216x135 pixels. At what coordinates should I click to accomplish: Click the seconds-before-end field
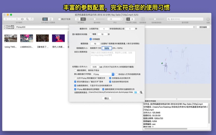click(x=130, y=29)
